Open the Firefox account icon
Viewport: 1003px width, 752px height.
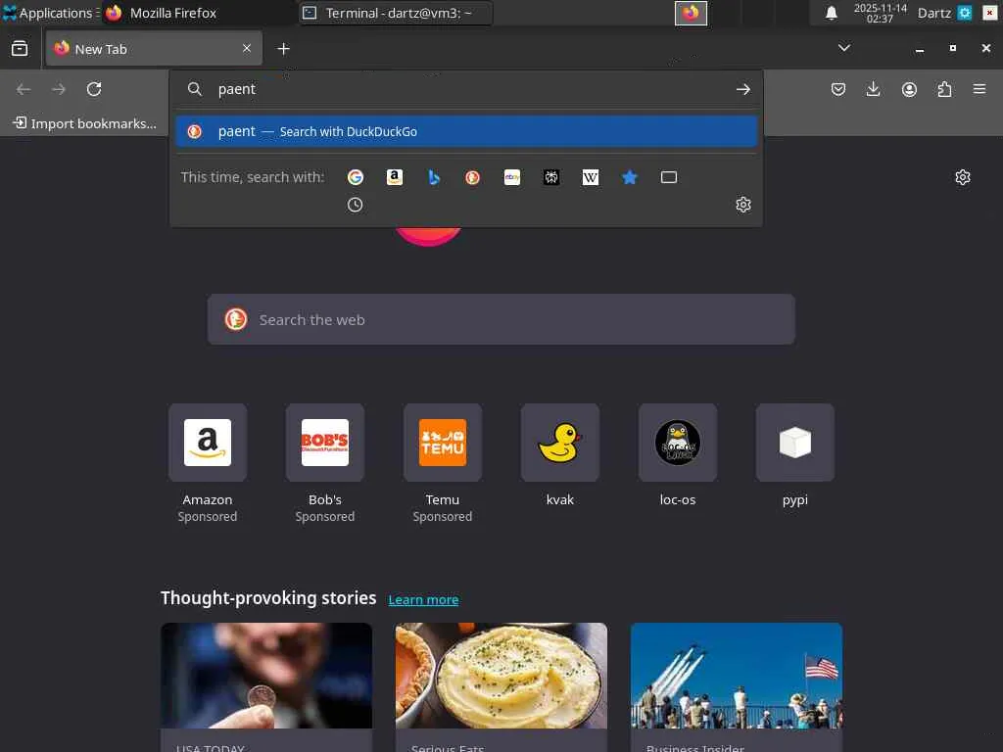pos(909,89)
